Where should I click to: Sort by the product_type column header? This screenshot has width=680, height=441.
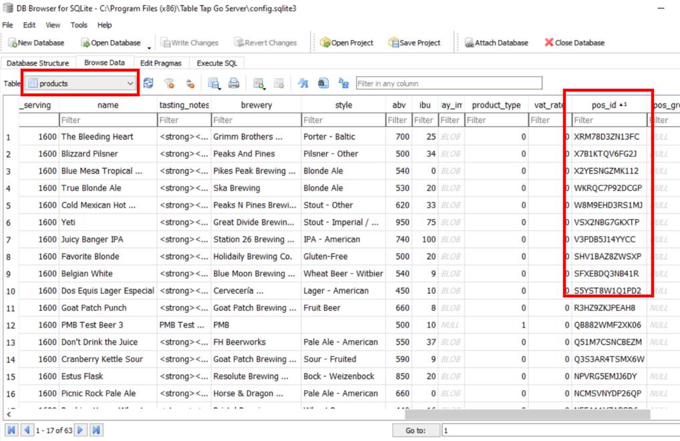click(x=496, y=105)
